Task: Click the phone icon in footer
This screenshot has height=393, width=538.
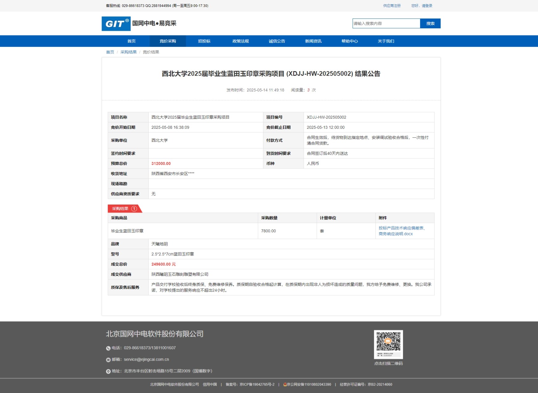Action: (x=108, y=348)
